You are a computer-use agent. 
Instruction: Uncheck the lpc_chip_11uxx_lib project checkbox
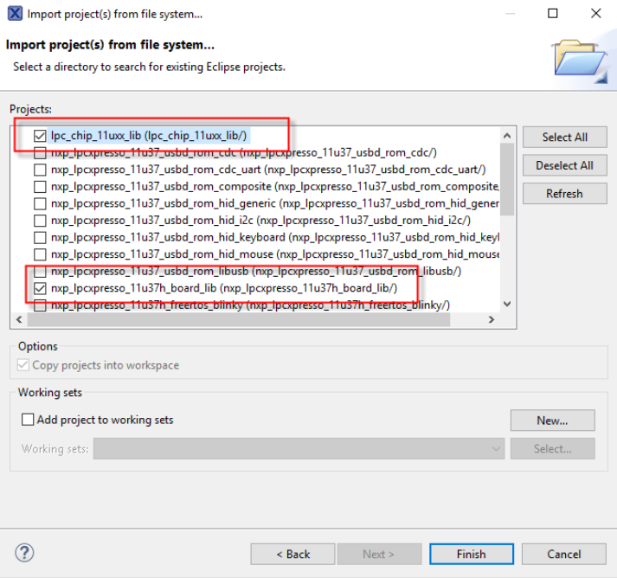(40, 136)
